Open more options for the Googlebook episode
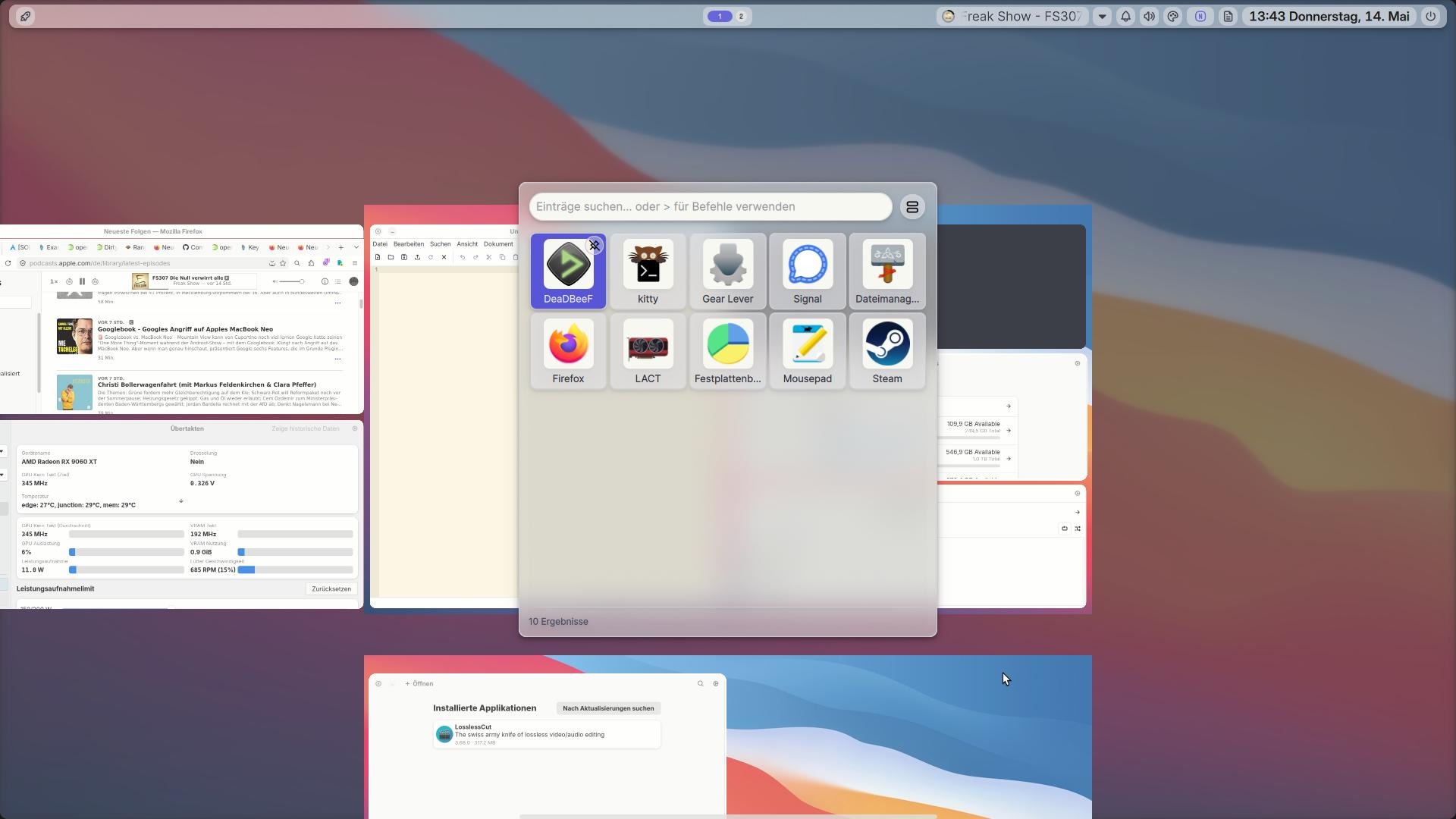The width and height of the screenshot is (1456, 819). pos(337,358)
